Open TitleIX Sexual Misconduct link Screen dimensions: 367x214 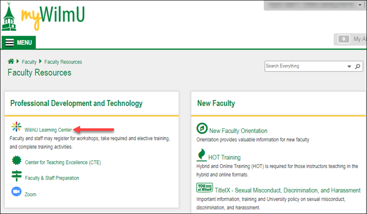point(288,190)
